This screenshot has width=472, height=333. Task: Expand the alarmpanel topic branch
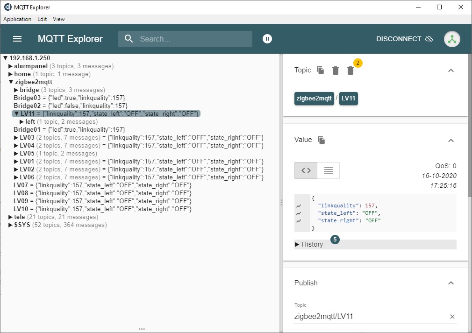[10, 66]
